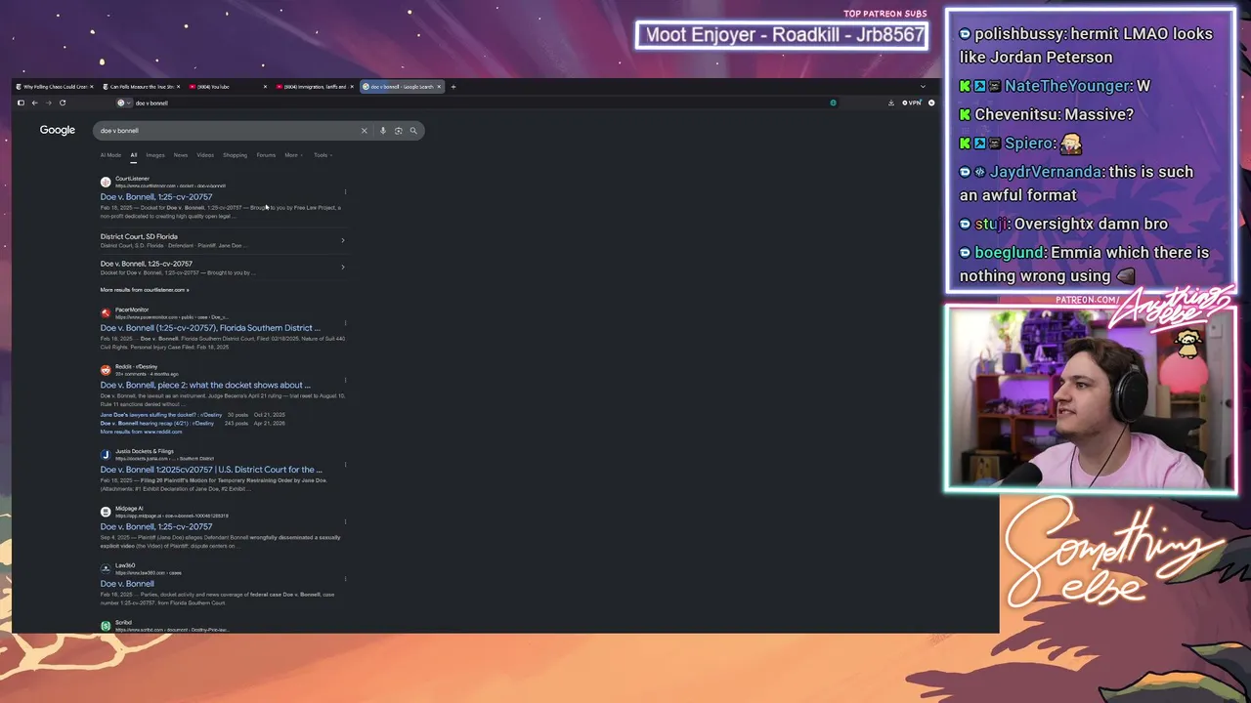Click the Justia Dockets & Filings favicon
Image resolution: width=1251 pixels, height=703 pixels.
click(106, 455)
